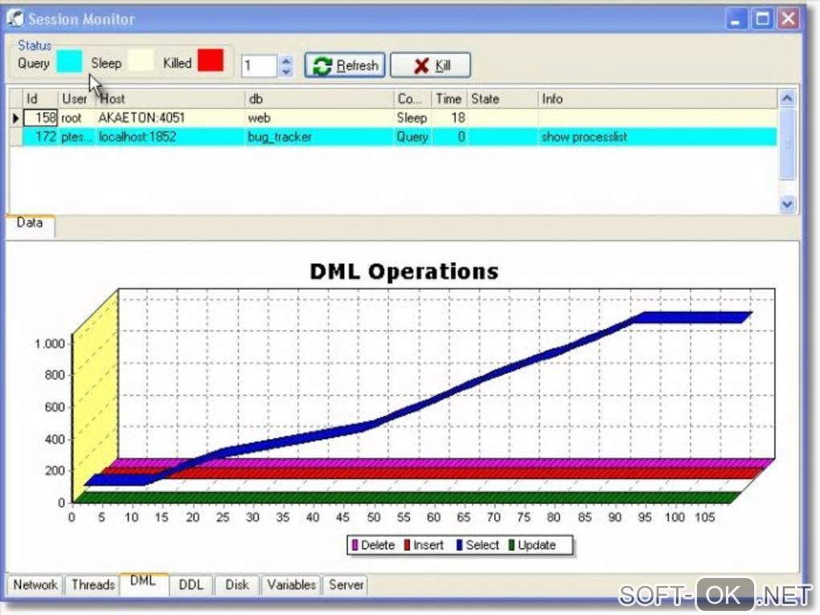This screenshot has height=615, width=820.
Task: Click the red Killed status swatch
Action: pos(211,60)
